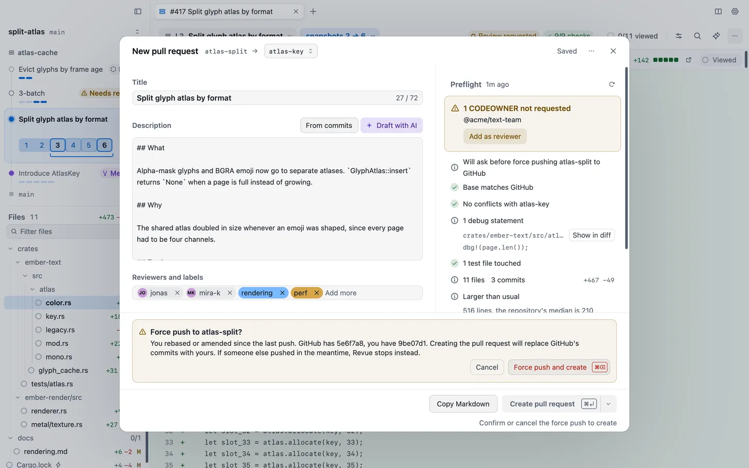This screenshot has height=468, width=749.
Task: Open the search icon in review toolbar
Action: point(698,36)
